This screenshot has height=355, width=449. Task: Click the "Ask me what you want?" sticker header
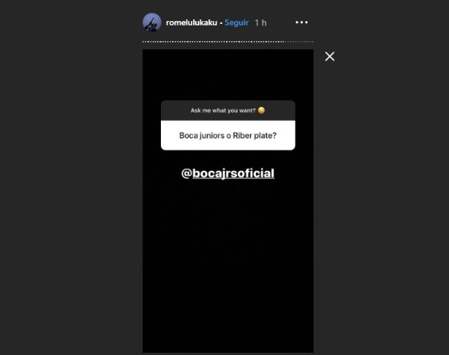[x=228, y=110]
